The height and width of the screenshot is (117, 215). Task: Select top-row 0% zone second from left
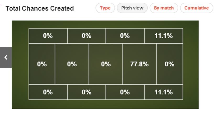tap(87, 36)
